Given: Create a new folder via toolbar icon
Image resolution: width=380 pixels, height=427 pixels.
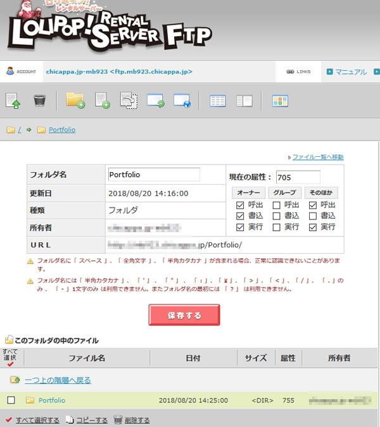Looking at the screenshot, I should (75, 101).
